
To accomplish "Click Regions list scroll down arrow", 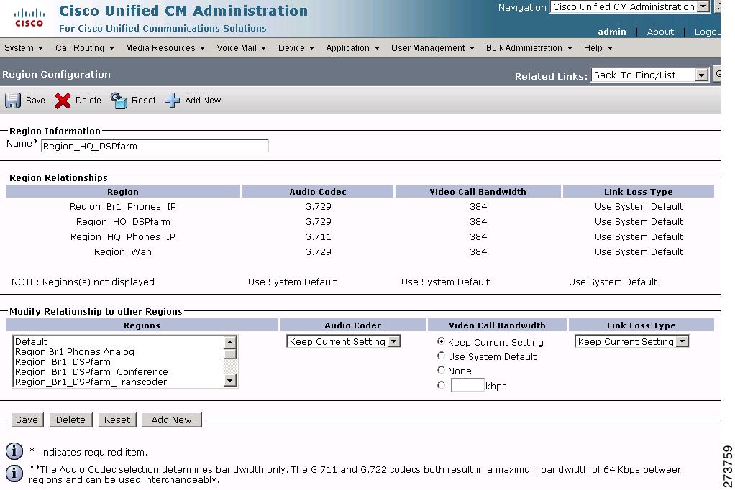I will click(229, 380).
